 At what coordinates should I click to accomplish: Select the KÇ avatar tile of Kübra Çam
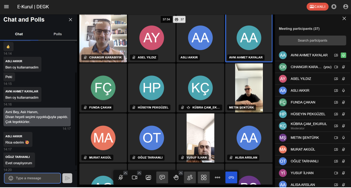pos(200,88)
